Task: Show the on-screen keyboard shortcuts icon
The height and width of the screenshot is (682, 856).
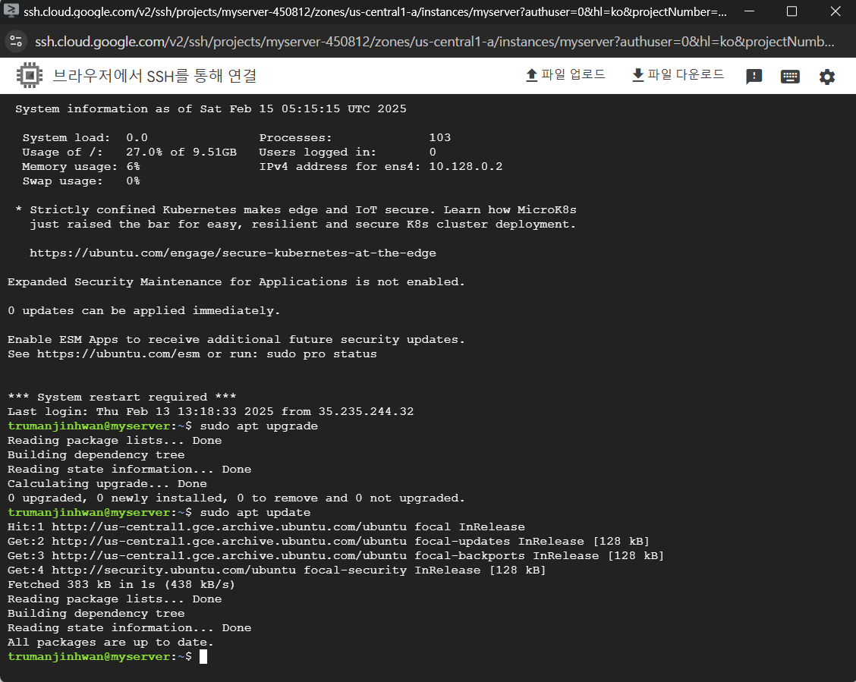Action: click(790, 77)
